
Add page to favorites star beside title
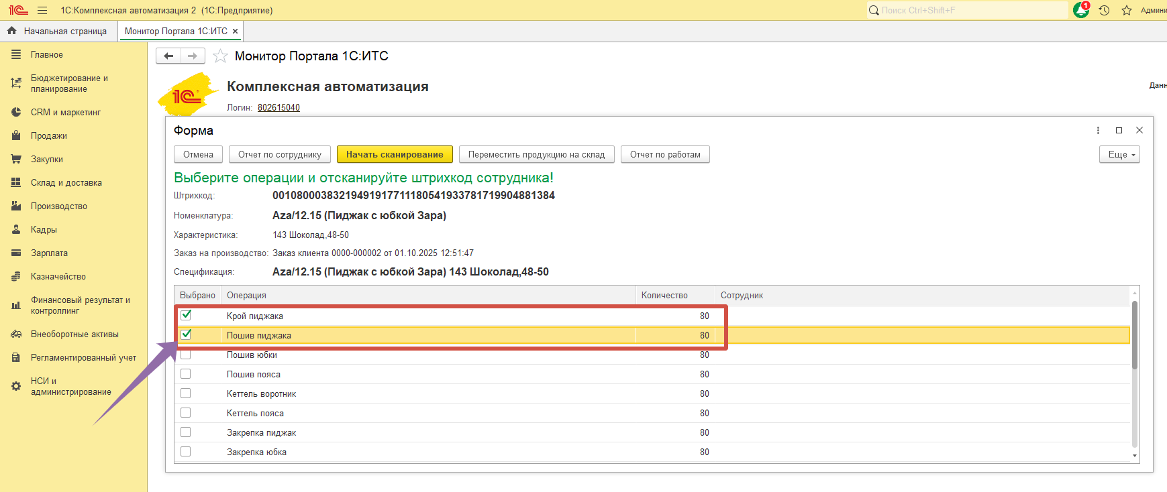pos(220,56)
